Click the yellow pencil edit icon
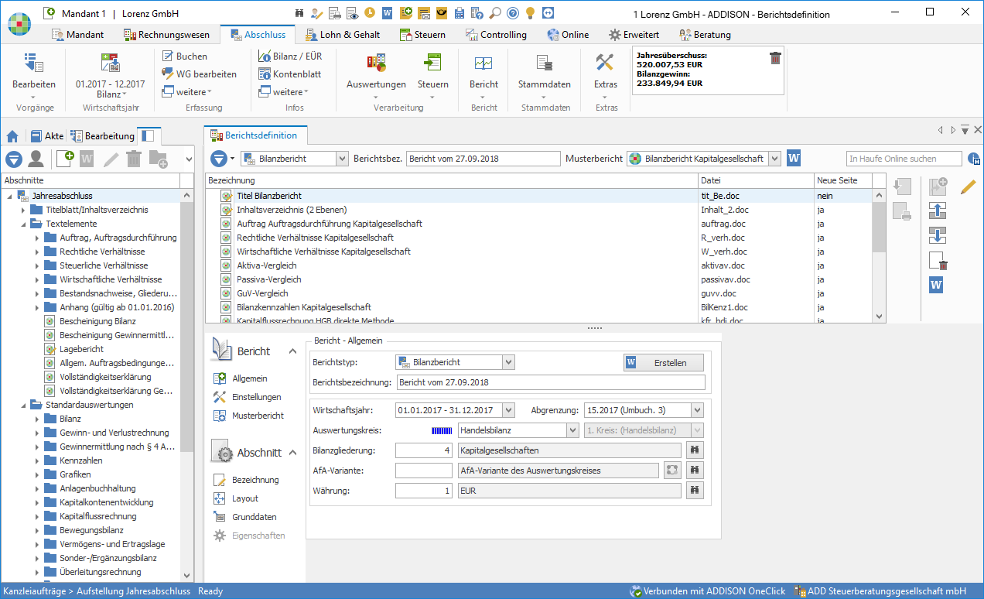 tap(969, 187)
